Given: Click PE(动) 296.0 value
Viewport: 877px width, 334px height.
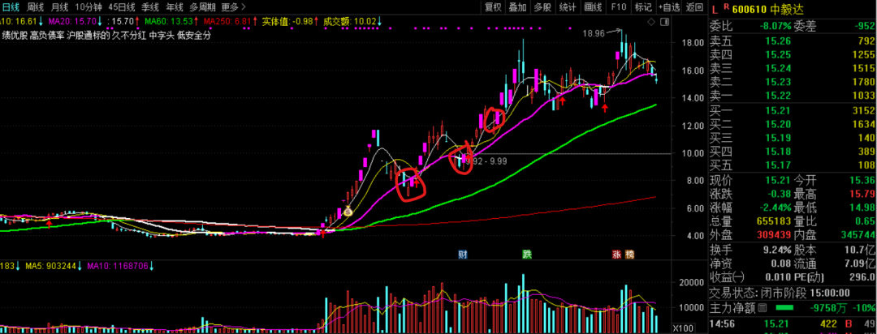Looking at the screenshot, I should (862, 277).
